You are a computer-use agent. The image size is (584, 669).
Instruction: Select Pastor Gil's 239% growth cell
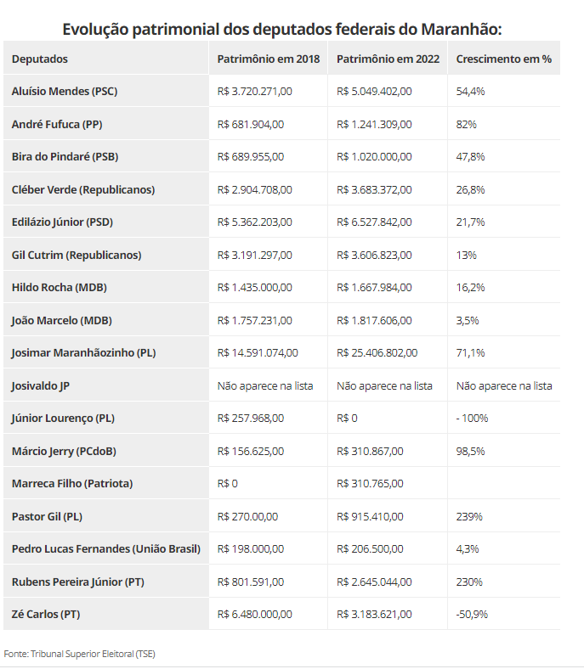click(x=469, y=516)
